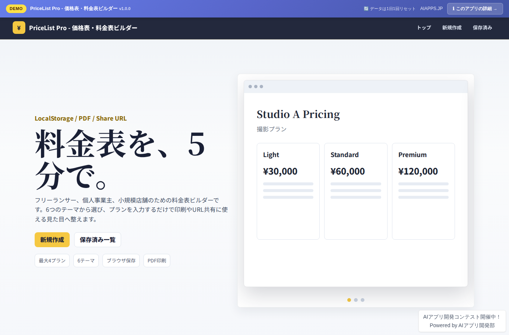Click the yellow 新規作成 button
Viewport: 509px width, 335px height.
click(x=52, y=240)
